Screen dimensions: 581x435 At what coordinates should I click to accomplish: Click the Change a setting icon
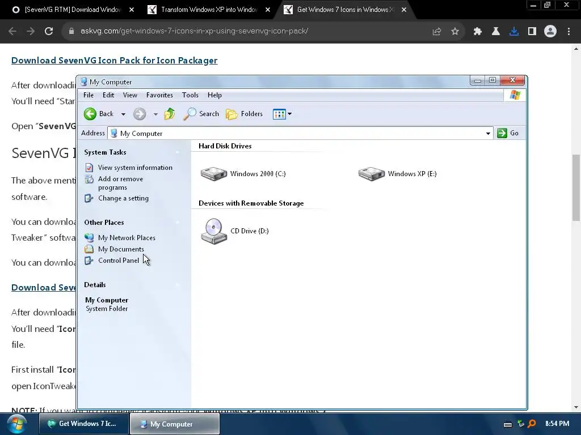click(89, 198)
